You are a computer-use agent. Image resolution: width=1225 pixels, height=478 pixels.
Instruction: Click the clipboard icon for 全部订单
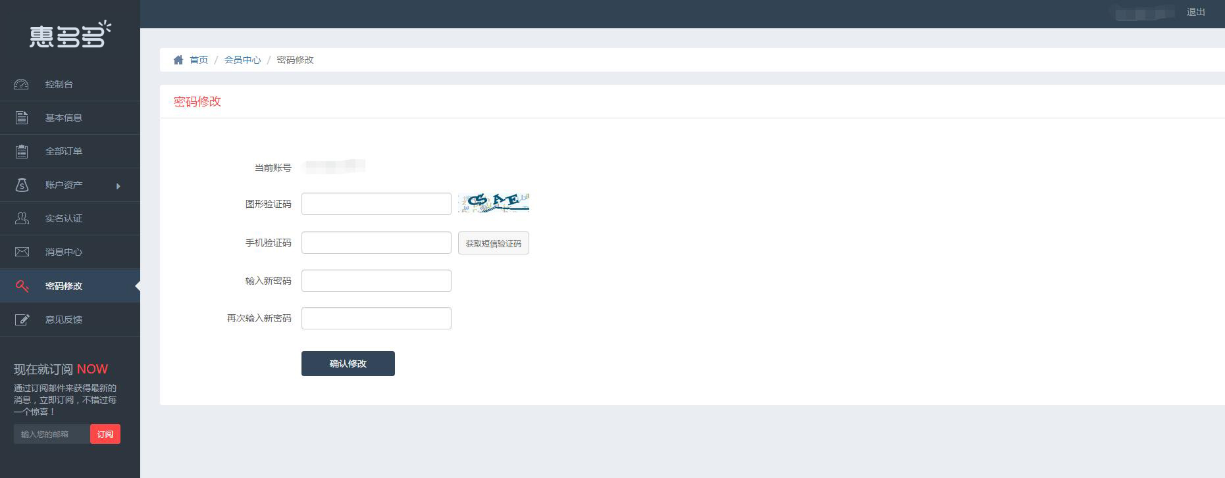(x=22, y=151)
